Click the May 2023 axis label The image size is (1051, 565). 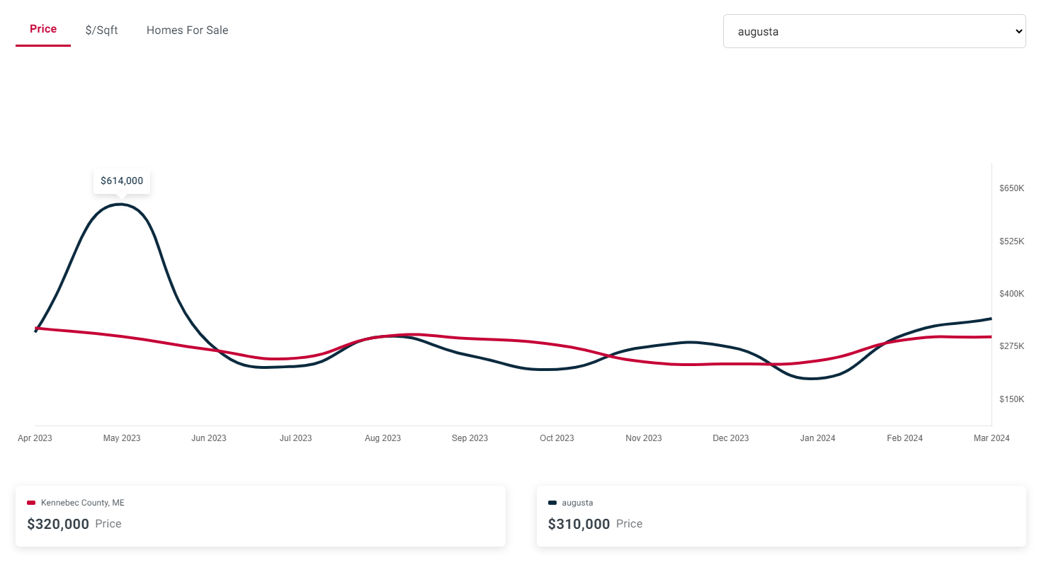point(122,438)
